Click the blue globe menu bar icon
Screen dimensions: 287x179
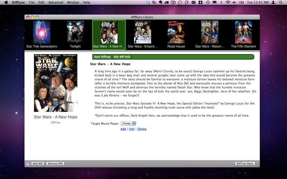(x=148, y=3)
